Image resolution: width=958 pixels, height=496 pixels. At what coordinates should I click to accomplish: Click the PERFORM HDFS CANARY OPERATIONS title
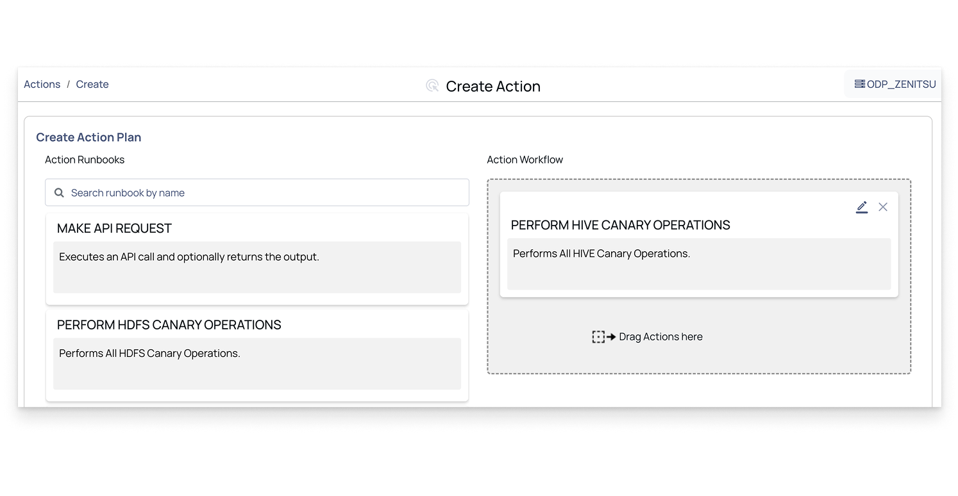(169, 325)
